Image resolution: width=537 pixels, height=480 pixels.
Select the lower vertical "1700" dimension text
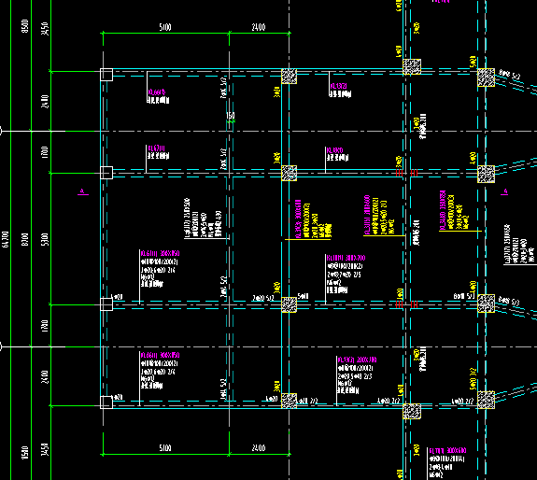click(x=45, y=326)
